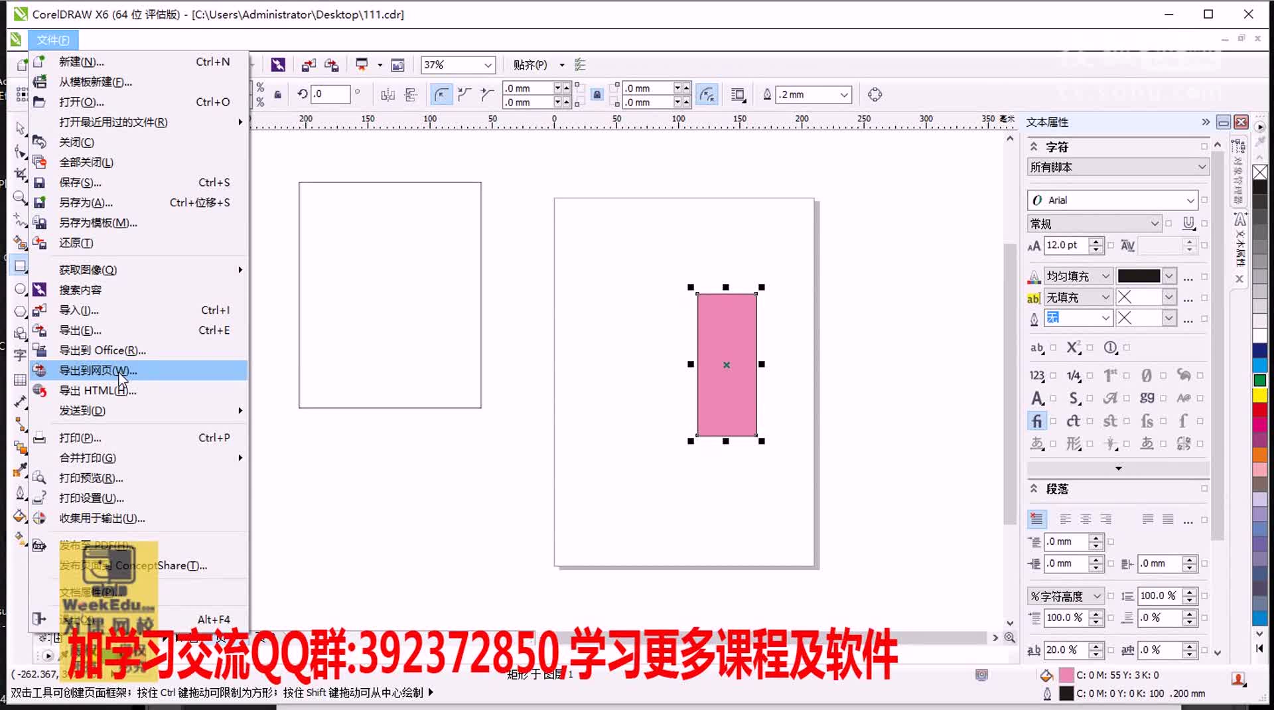Toggle the checkbox beside Arial font box
Screen dimensions: 1274x710
tap(1204, 200)
